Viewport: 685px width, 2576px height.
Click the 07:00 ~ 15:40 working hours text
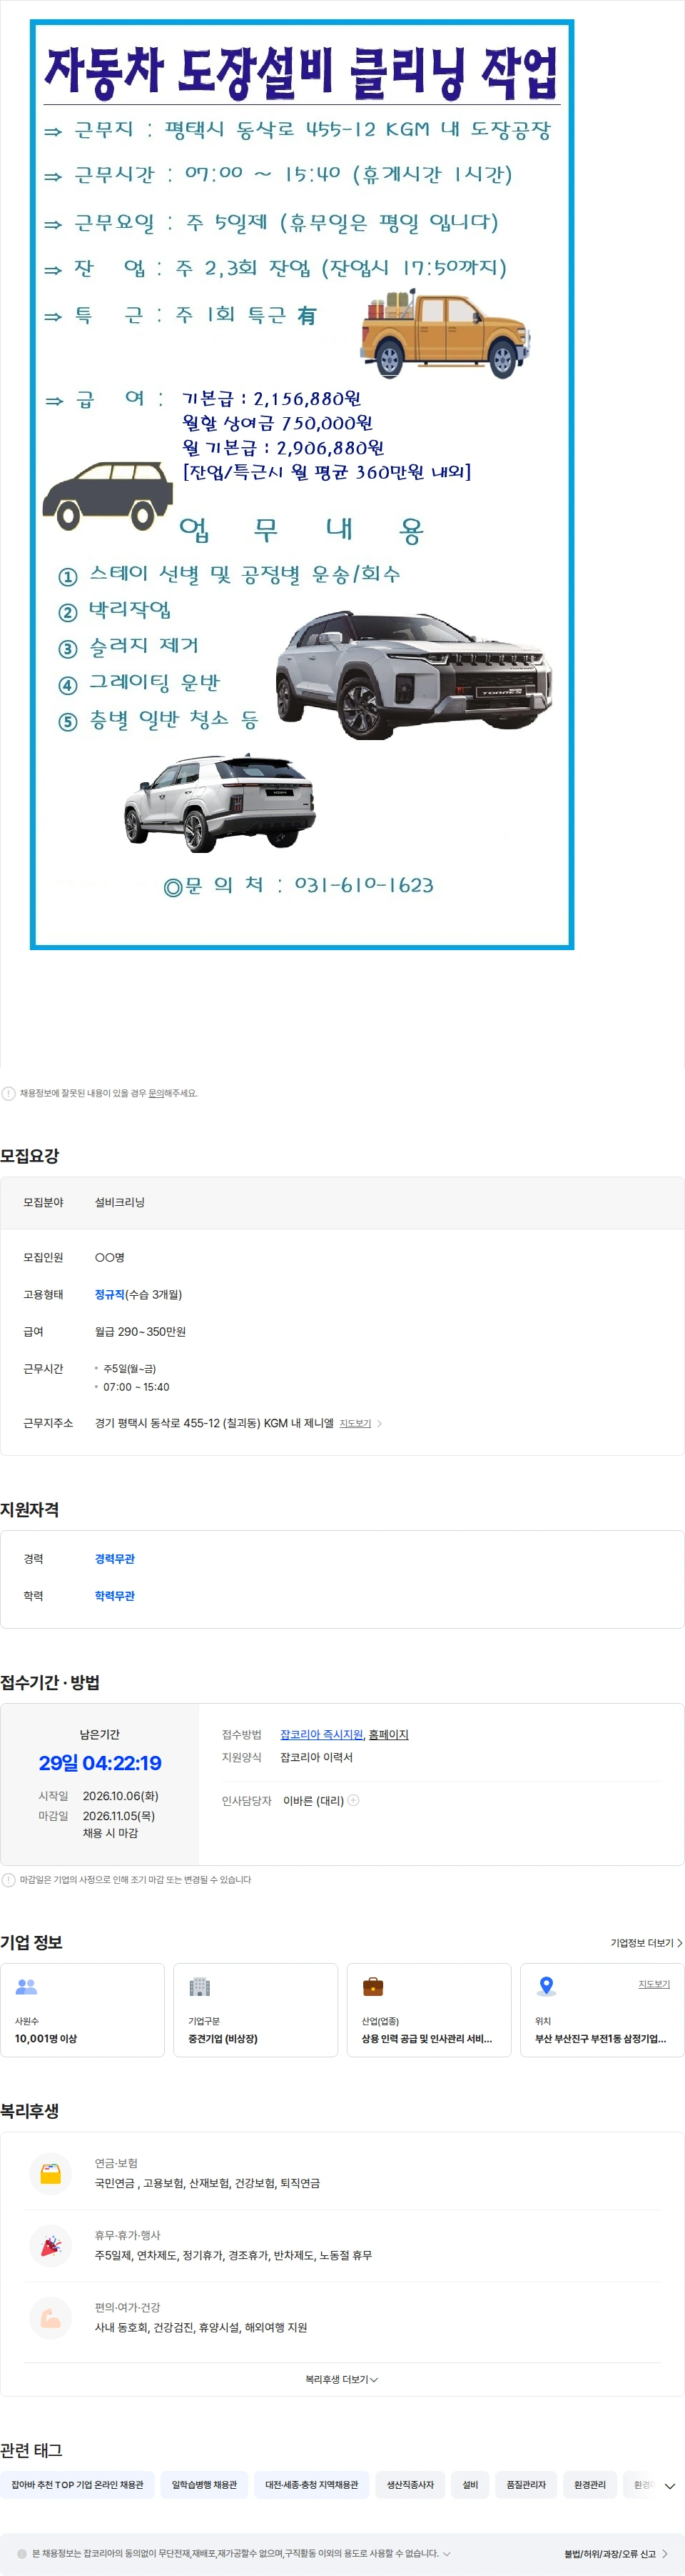coord(137,1387)
